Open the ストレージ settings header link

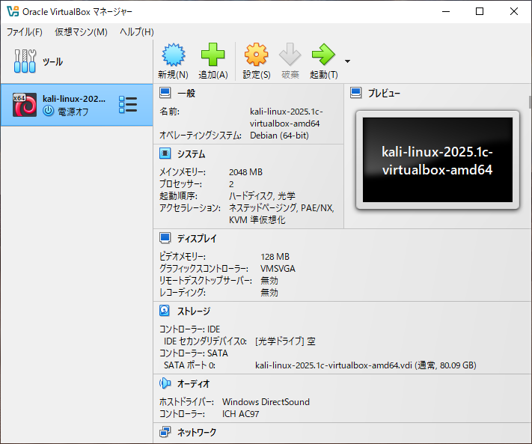pos(194,311)
